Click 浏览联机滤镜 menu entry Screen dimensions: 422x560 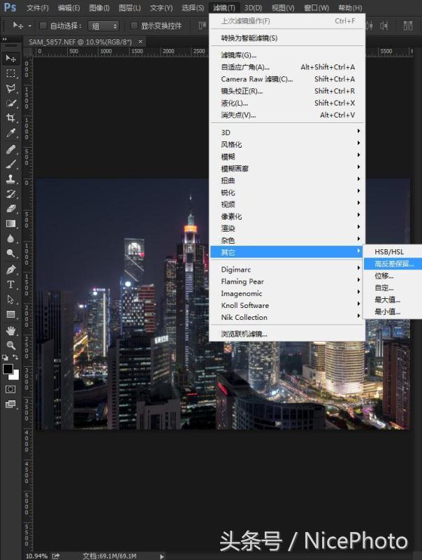244,334
